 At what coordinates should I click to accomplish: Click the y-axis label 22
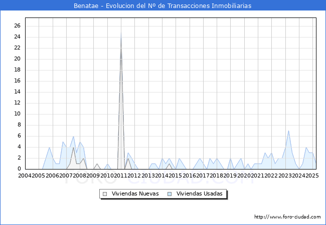pyautogui.click(x=18, y=47)
